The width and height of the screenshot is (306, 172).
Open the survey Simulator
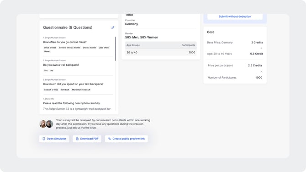coord(54,139)
